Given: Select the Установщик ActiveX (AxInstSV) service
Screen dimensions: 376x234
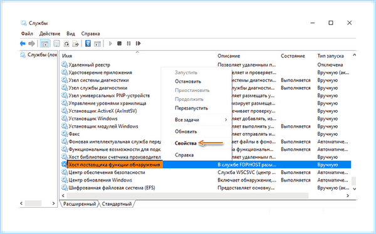Looking at the screenshot, I should click(103, 111).
